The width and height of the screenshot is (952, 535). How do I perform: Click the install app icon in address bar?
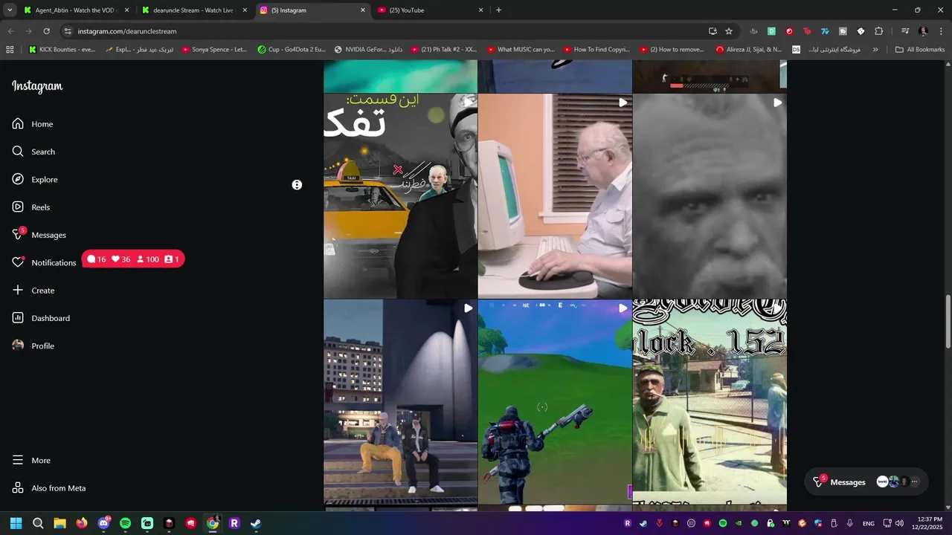(713, 31)
